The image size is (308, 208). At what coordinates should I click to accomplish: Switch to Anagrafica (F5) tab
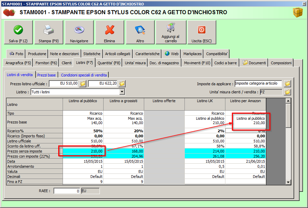[18, 63]
